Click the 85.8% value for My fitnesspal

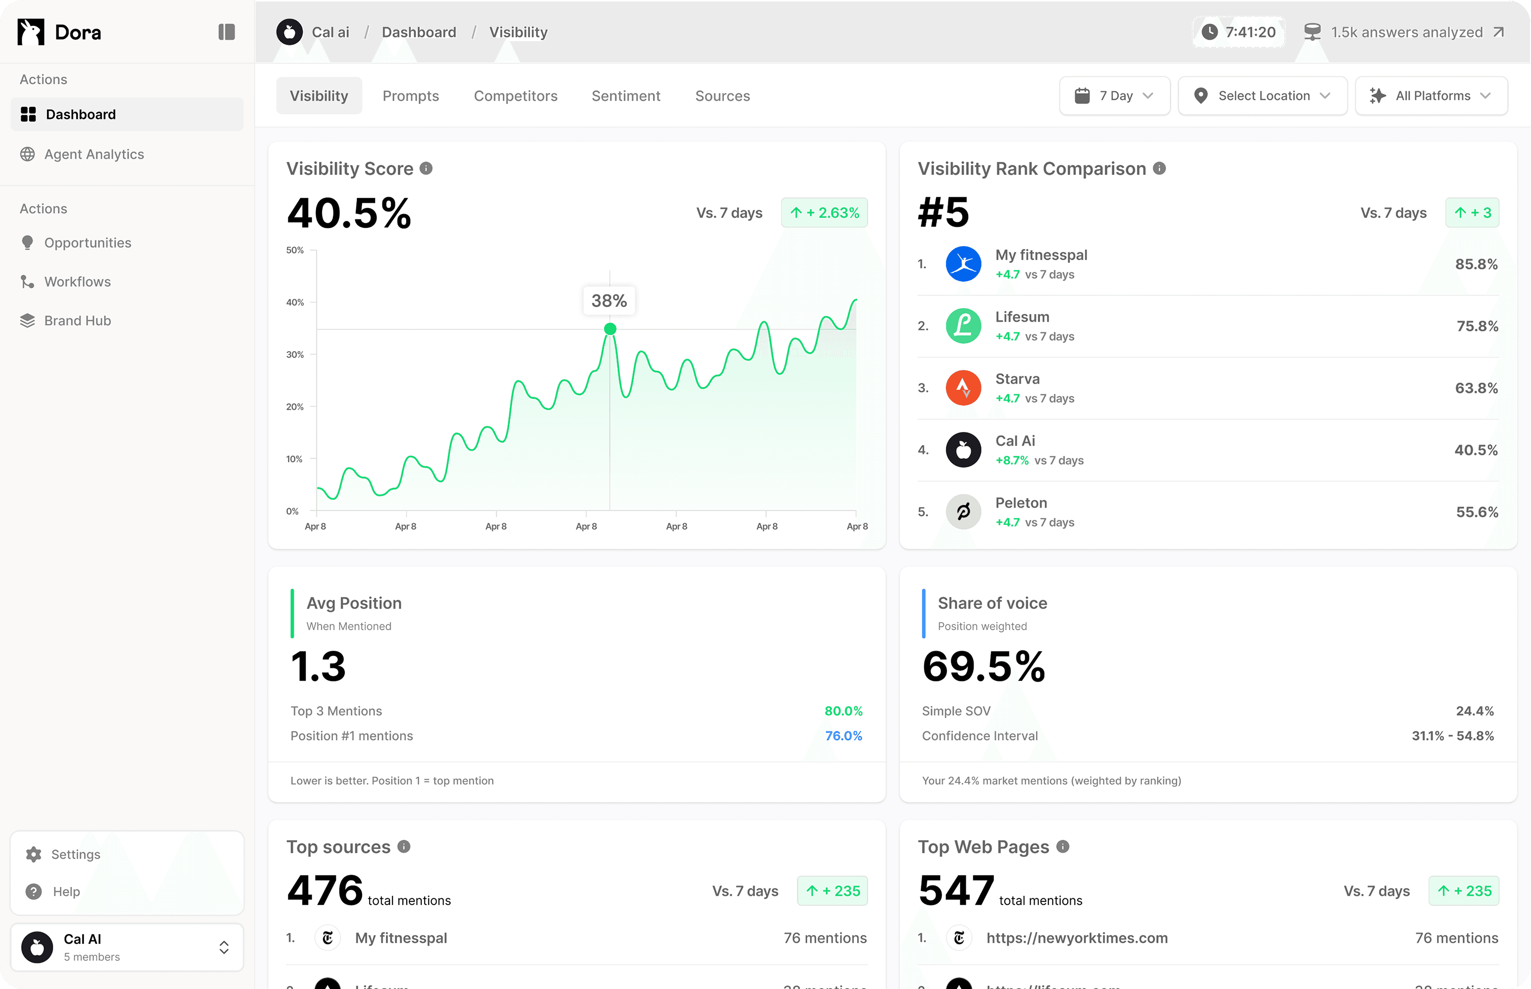1476,264
